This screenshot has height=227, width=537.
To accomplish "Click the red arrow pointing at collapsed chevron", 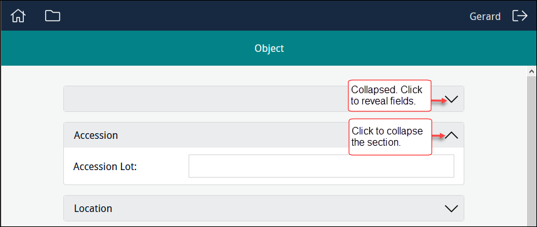I will point(439,101).
